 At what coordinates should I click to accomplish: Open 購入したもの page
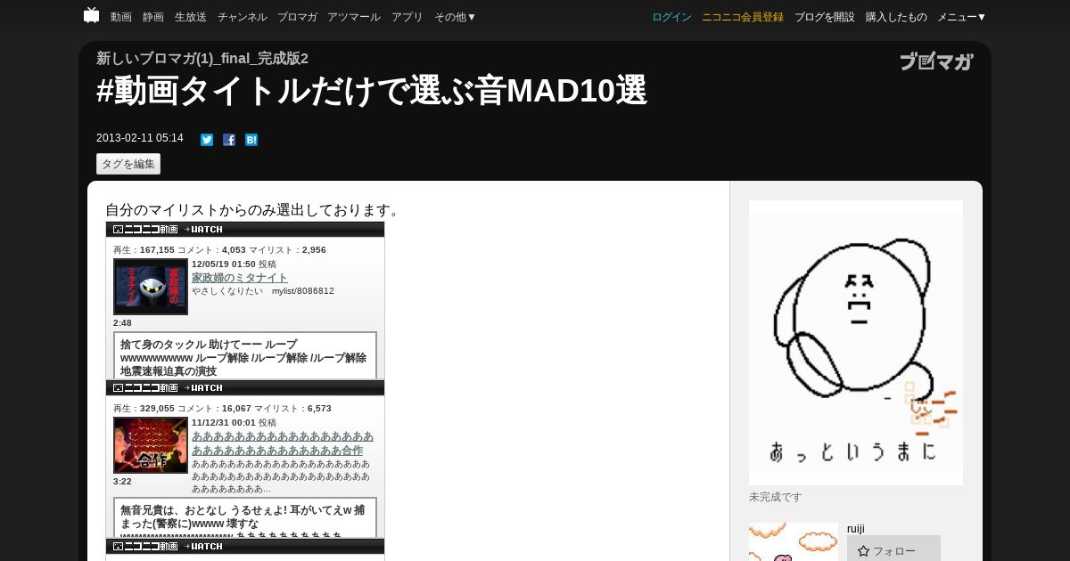click(896, 17)
